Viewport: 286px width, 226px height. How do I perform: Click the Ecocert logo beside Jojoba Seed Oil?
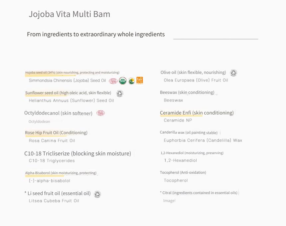[113, 81]
